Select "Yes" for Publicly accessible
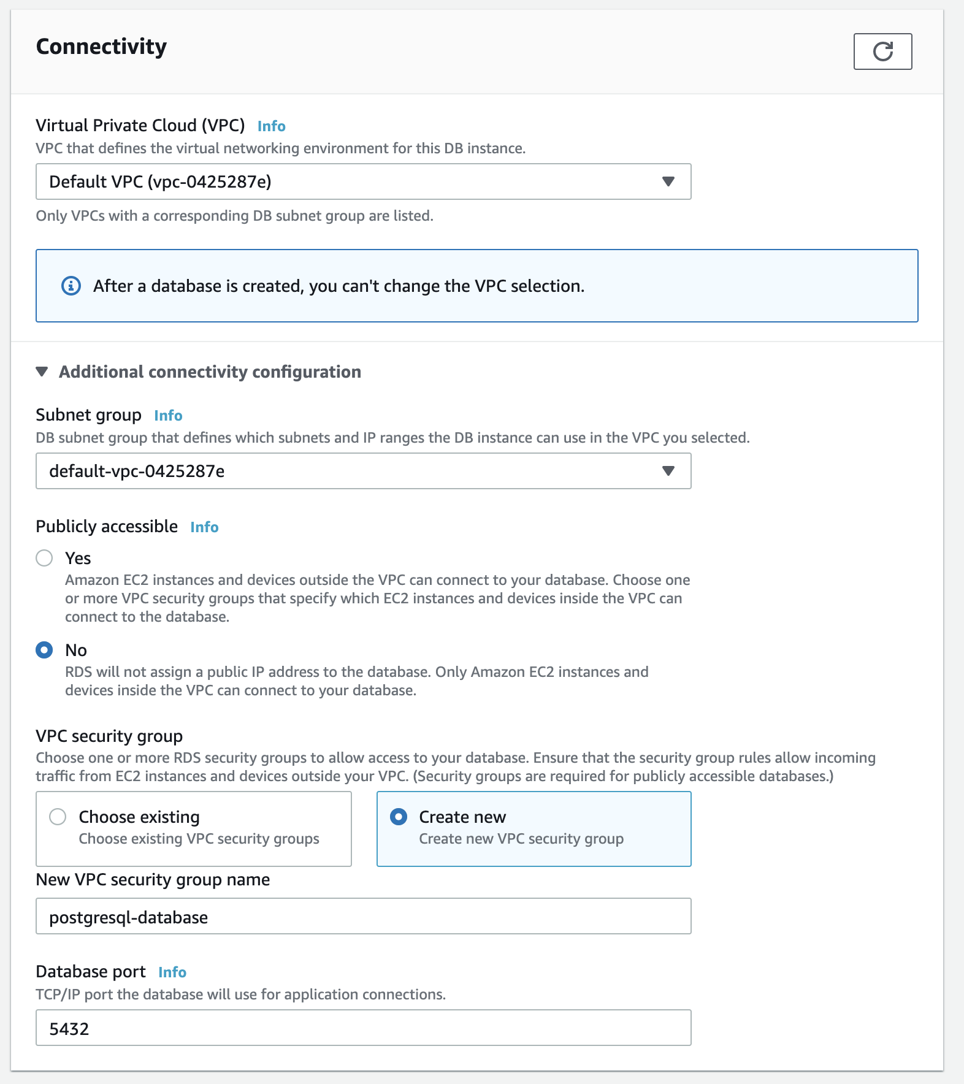This screenshot has height=1084, width=964. coord(45,559)
